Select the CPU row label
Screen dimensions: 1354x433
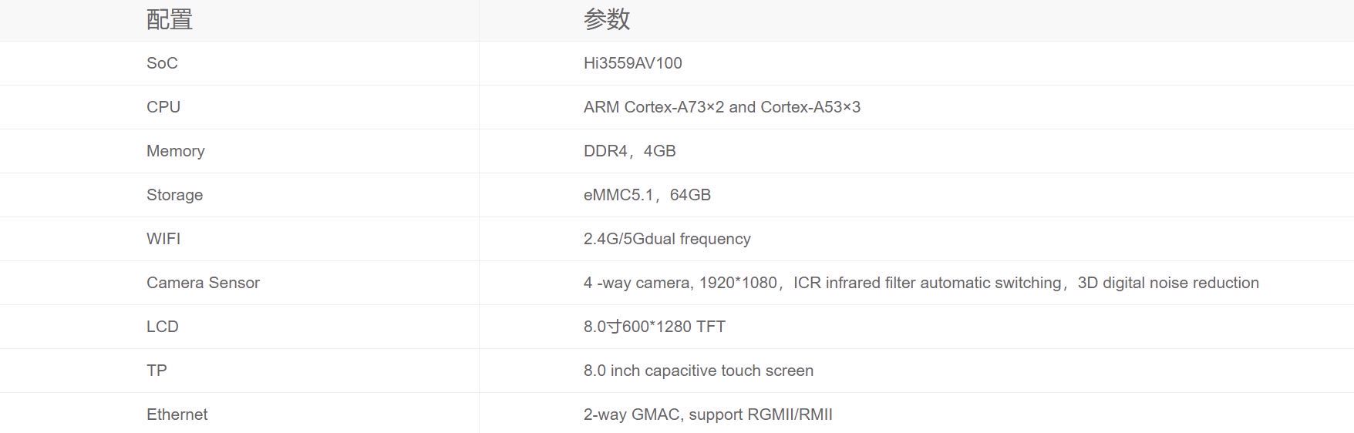(x=163, y=107)
